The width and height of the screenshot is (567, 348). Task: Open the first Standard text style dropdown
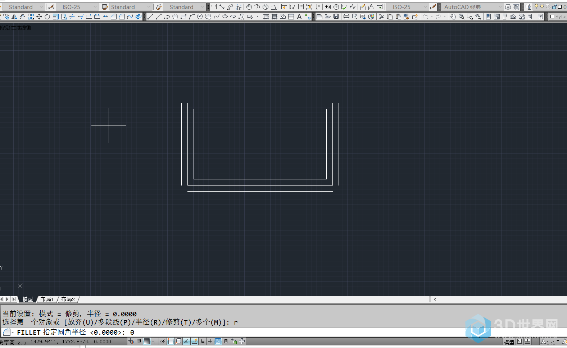click(41, 7)
